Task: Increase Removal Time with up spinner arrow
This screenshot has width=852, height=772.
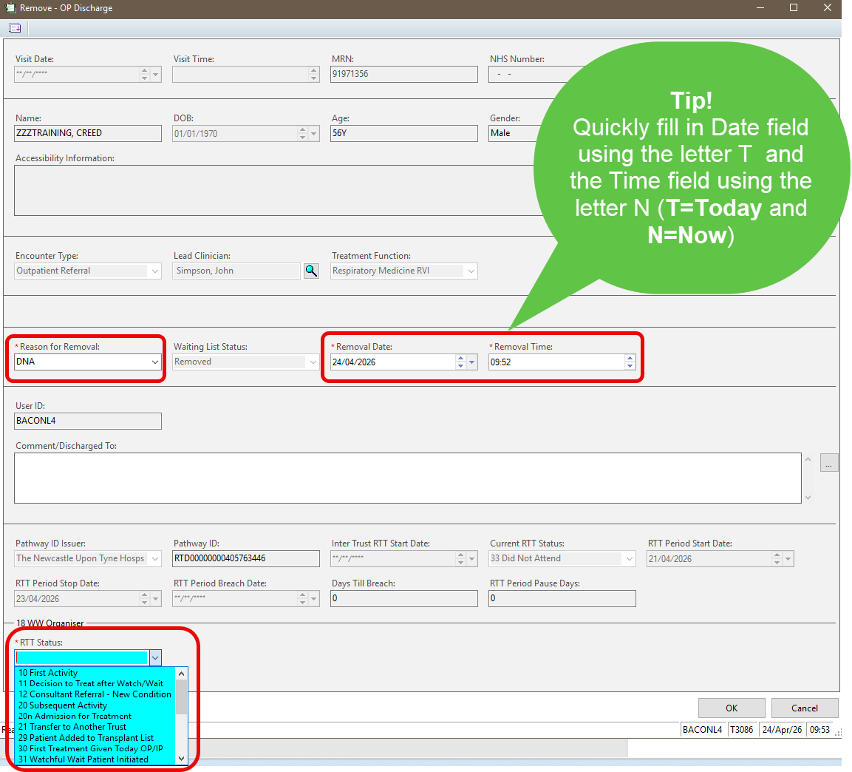Action: (x=630, y=359)
